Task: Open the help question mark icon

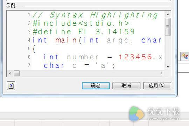Action: coord(11,86)
